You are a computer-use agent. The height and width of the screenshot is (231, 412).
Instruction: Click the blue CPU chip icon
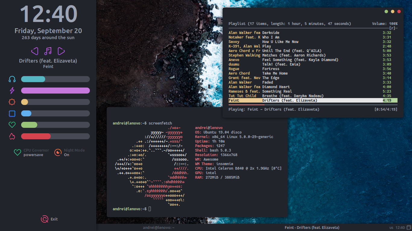(12, 113)
